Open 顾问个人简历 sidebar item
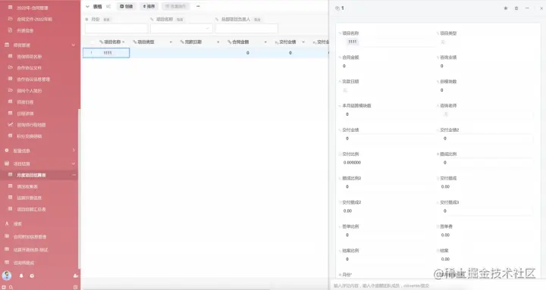 30,91
